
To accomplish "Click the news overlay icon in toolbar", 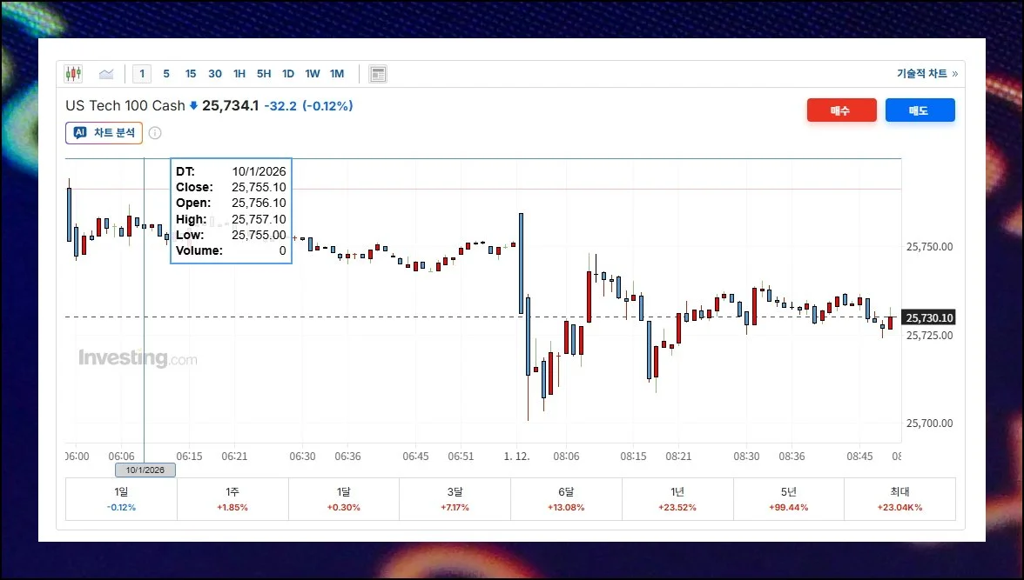I will (378, 74).
